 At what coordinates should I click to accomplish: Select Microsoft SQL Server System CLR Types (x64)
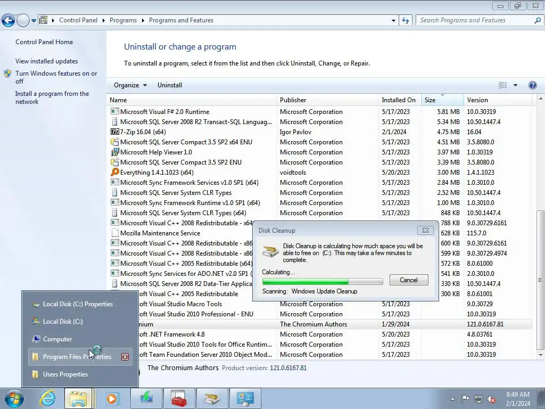click(x=320, y=213)
